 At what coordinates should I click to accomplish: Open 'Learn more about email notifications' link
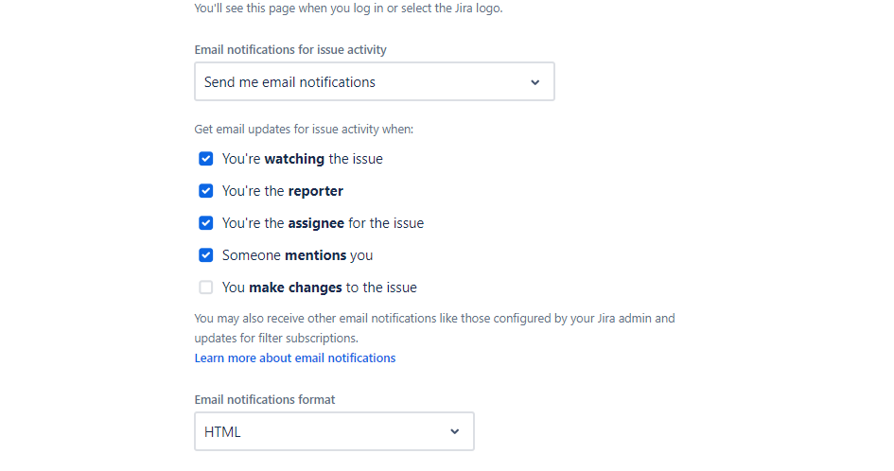[295, 358]
